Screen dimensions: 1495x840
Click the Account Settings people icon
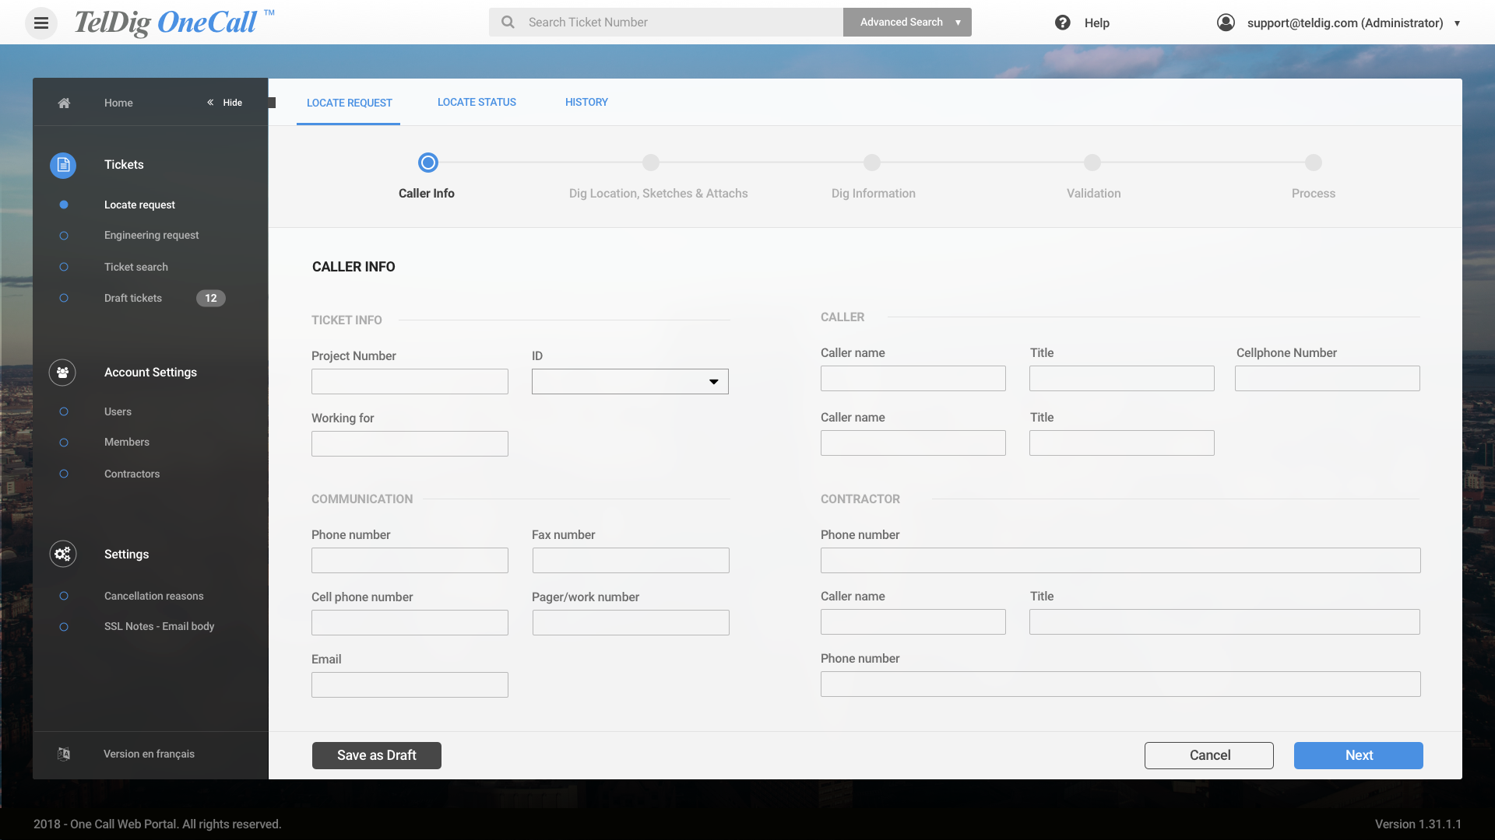[62, 373]
